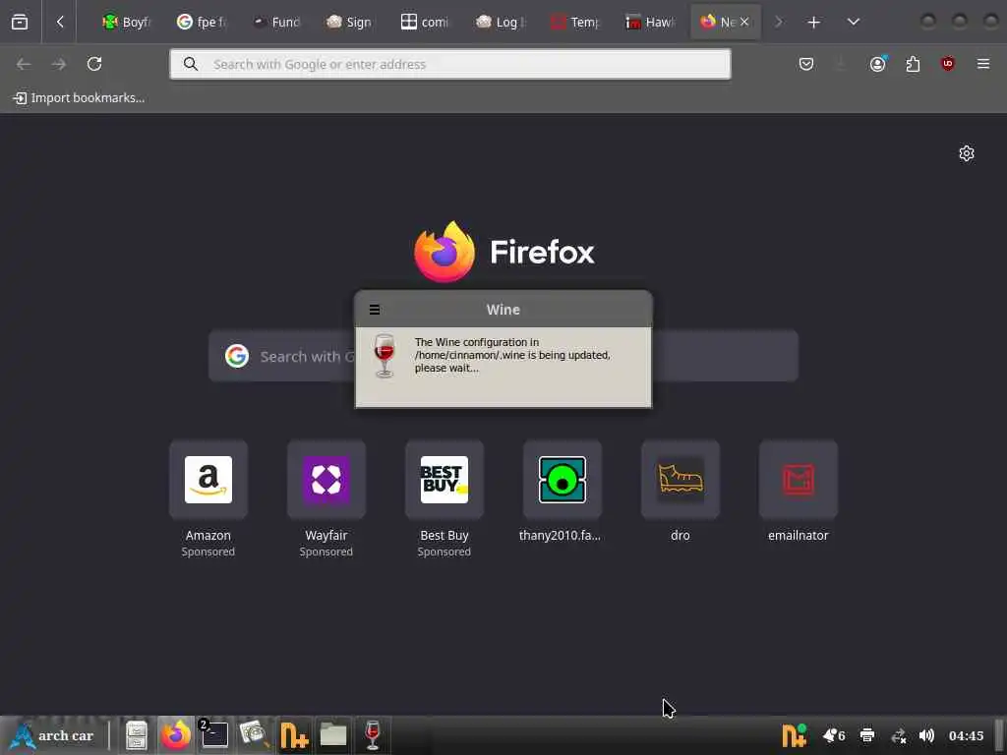Screen dimensions: 1007x755
Task: Open the uBlock Origin extension popup
Action: tap(948, 64)
